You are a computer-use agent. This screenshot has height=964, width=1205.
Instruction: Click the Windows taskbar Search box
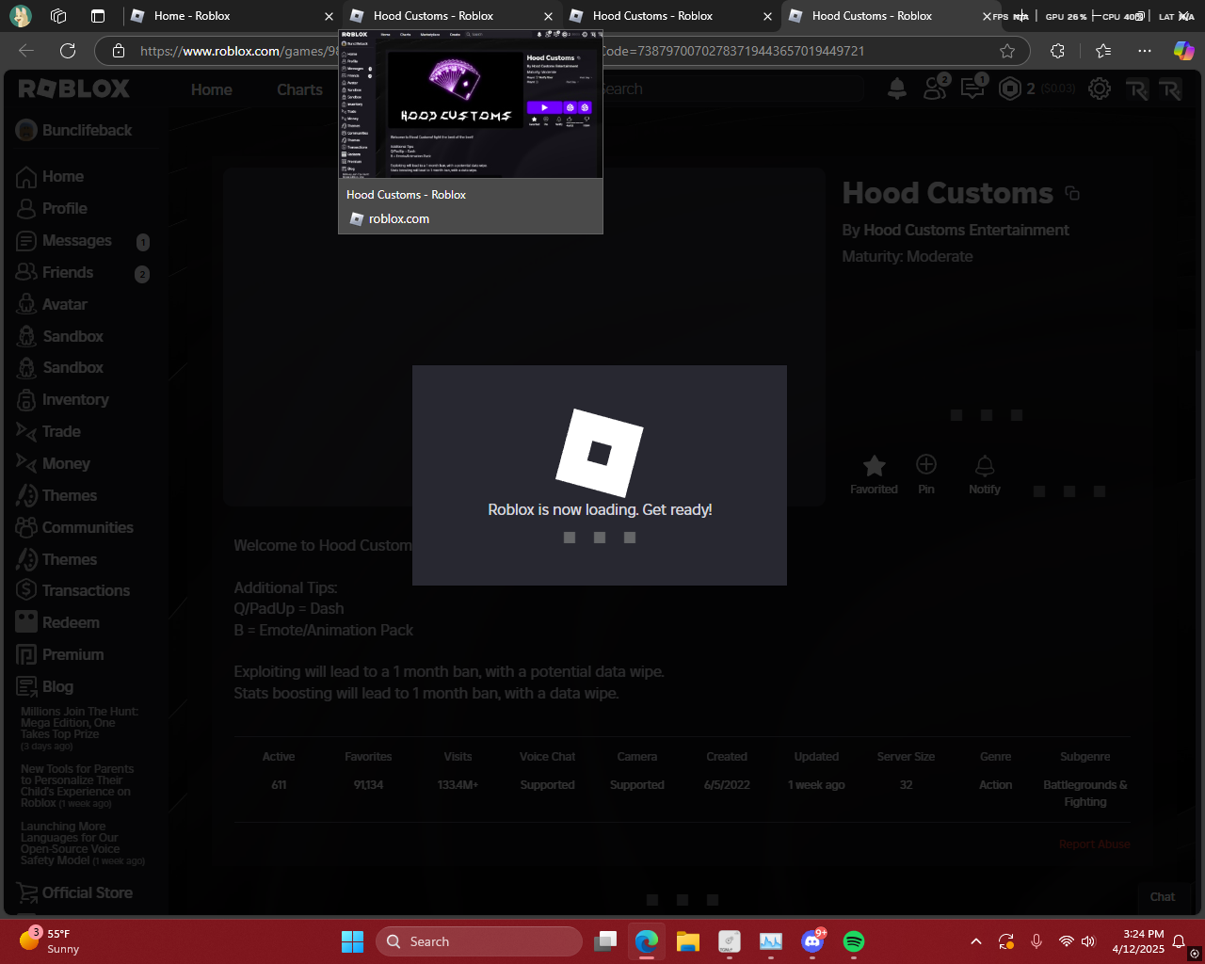pyautogui.click(x=479, y=941)
